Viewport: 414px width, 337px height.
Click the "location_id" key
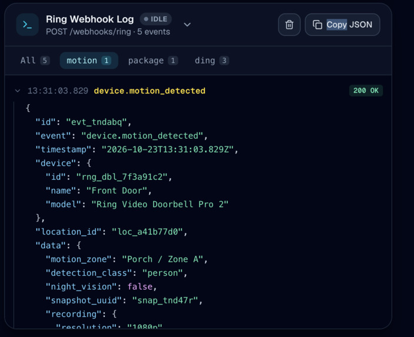[x=68, y=232]
